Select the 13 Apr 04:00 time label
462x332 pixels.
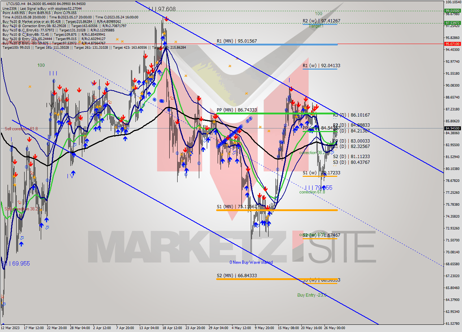pos(149,328)
